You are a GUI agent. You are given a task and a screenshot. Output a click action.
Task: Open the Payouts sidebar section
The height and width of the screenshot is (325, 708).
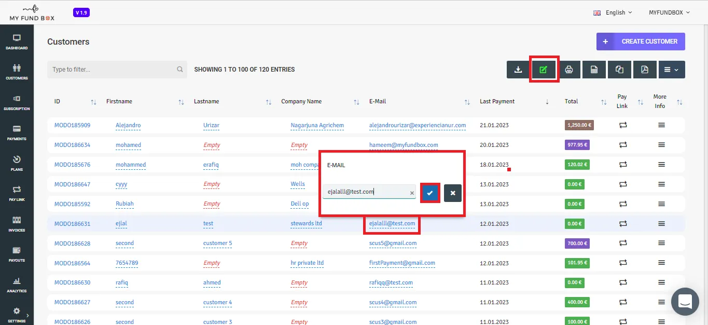point(17,254)
